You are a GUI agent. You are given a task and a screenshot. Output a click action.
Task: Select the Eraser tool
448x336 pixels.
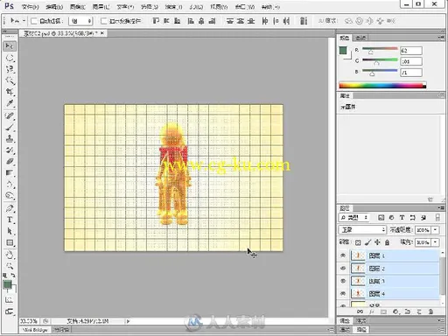pos(10,162)
